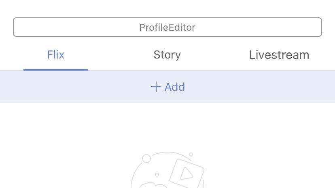Click the tiny circle left of the video card
Screen dimensions: 335x188
pos(157,175)
